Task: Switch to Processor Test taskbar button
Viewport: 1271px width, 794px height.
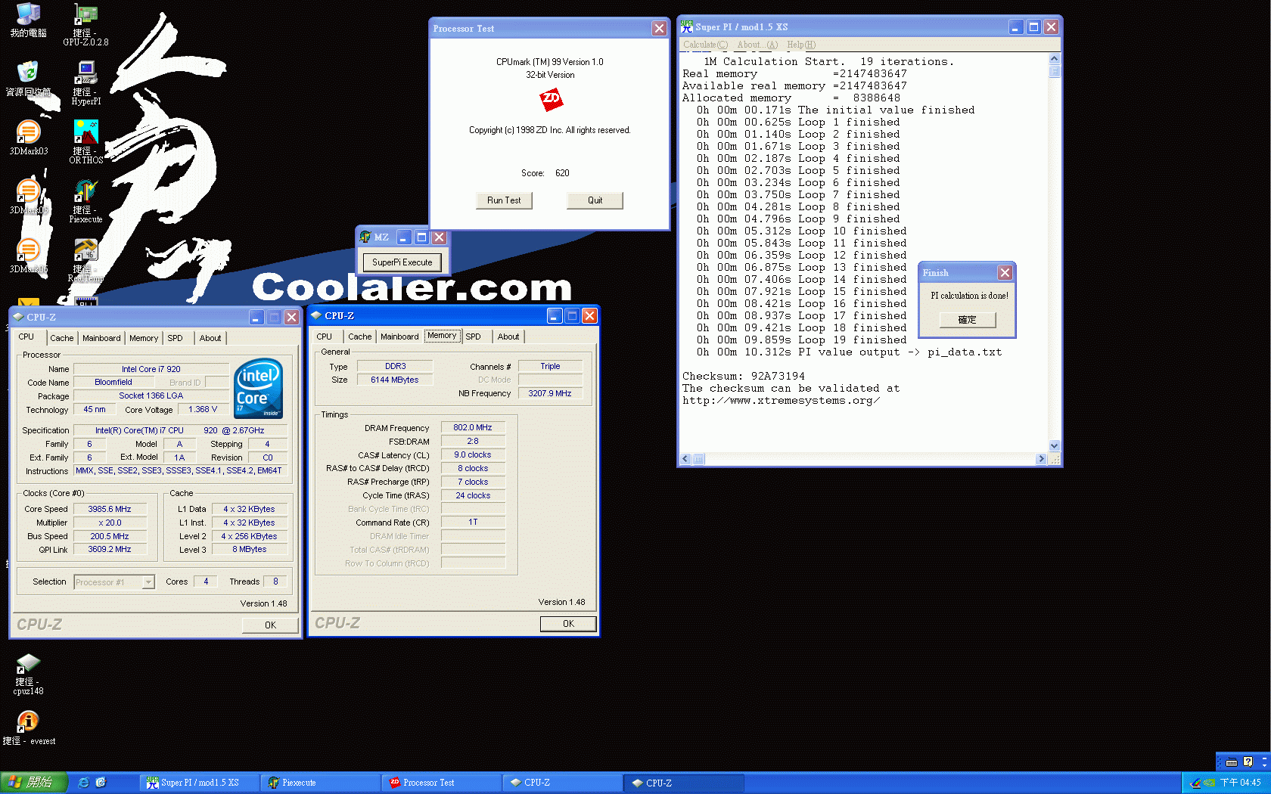Action: tap(442, 783)
